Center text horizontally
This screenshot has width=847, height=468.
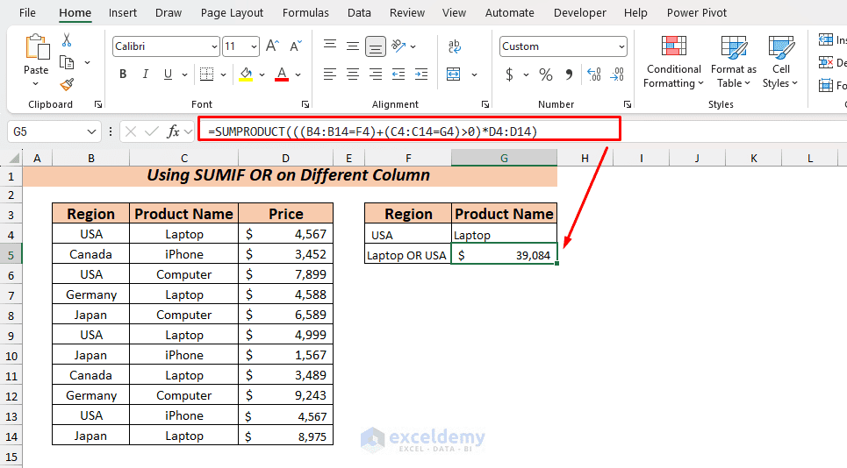click(353, 74)
